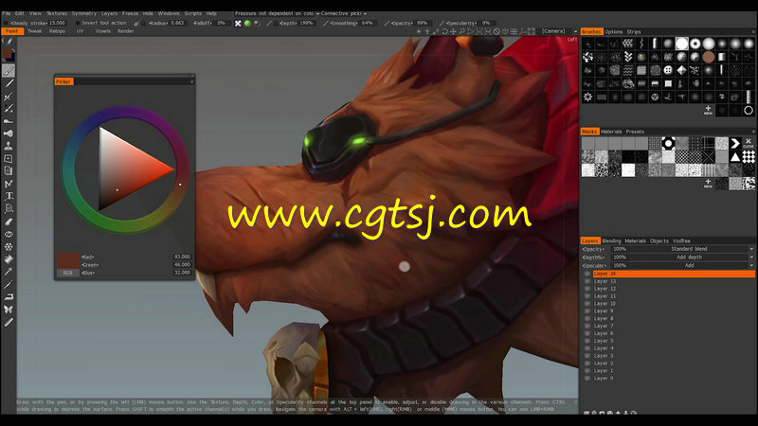Open the Camera dropdown
The width and height of the screenshot is (758, 426).
coord(558,31)
